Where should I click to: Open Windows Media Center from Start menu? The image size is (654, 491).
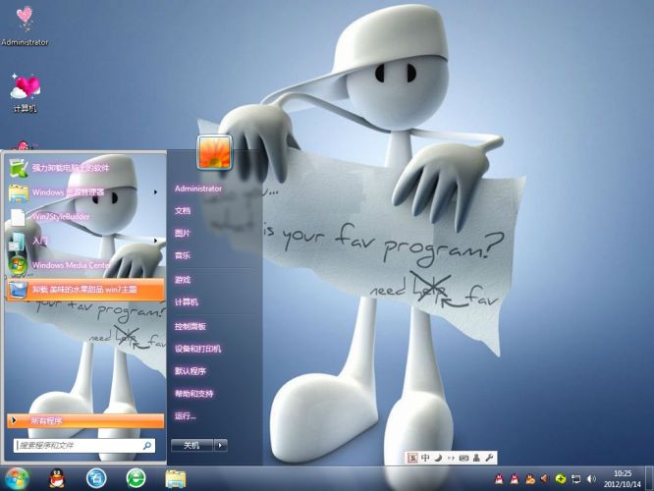[x=69, y=265]
